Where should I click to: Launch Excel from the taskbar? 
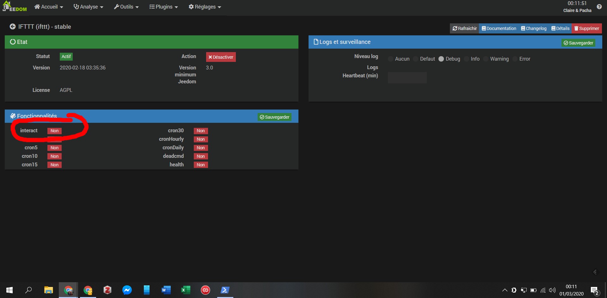point(186,290)
